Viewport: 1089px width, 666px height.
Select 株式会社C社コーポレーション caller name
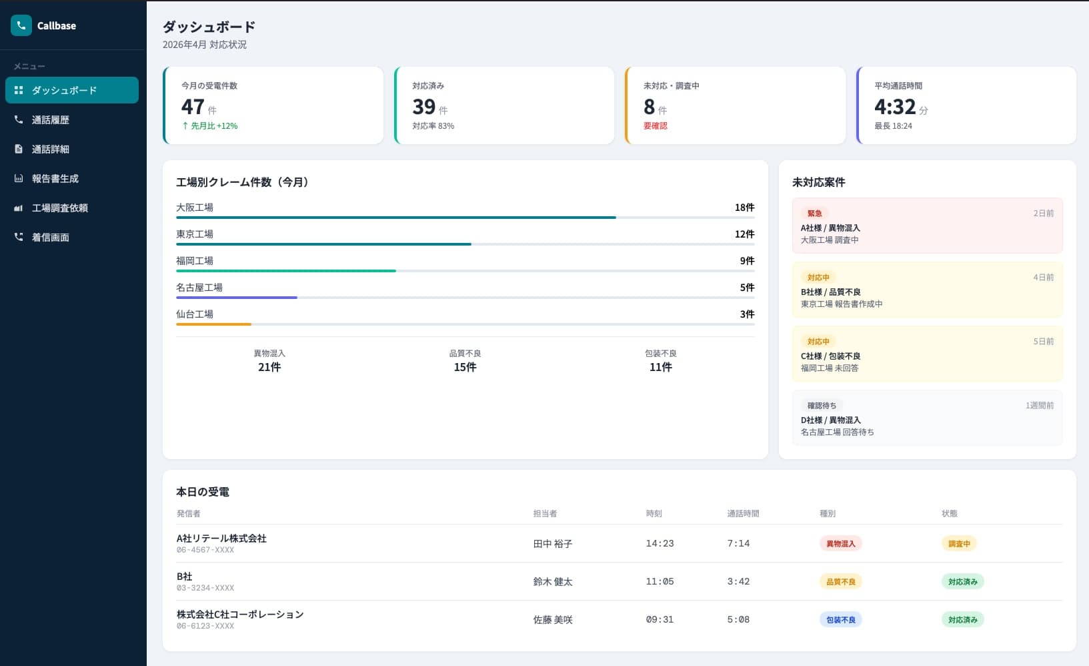click(240, 614)
